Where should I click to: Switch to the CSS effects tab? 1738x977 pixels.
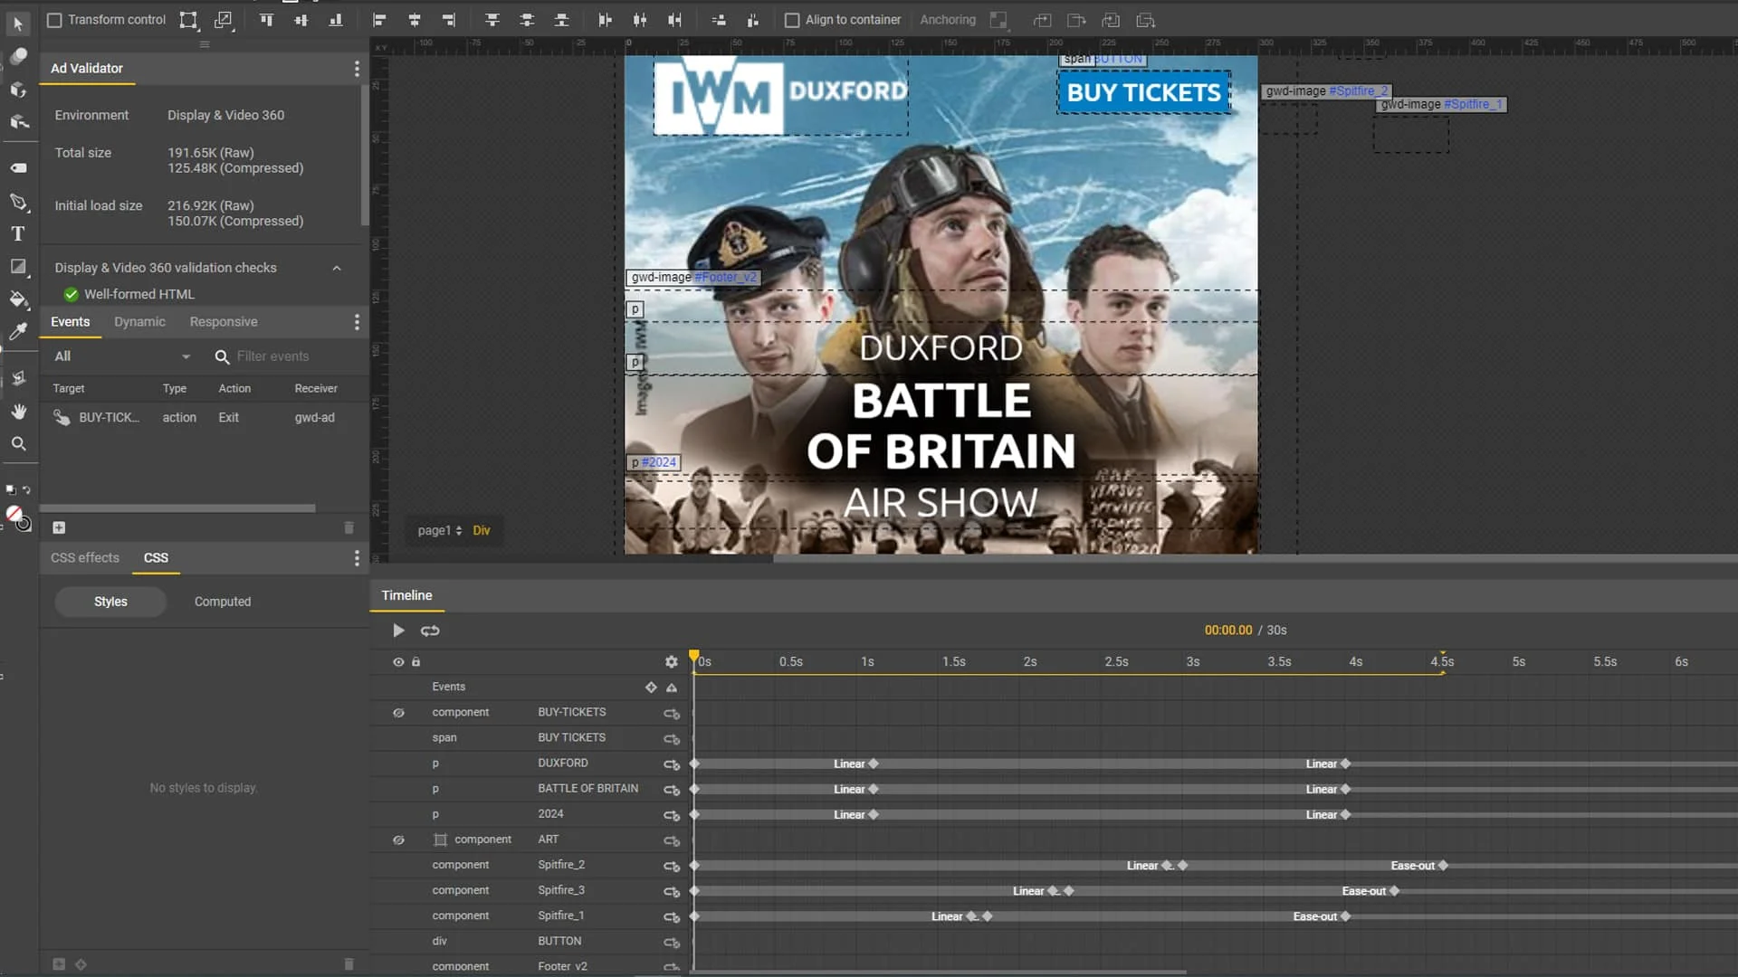coord(85,558)
